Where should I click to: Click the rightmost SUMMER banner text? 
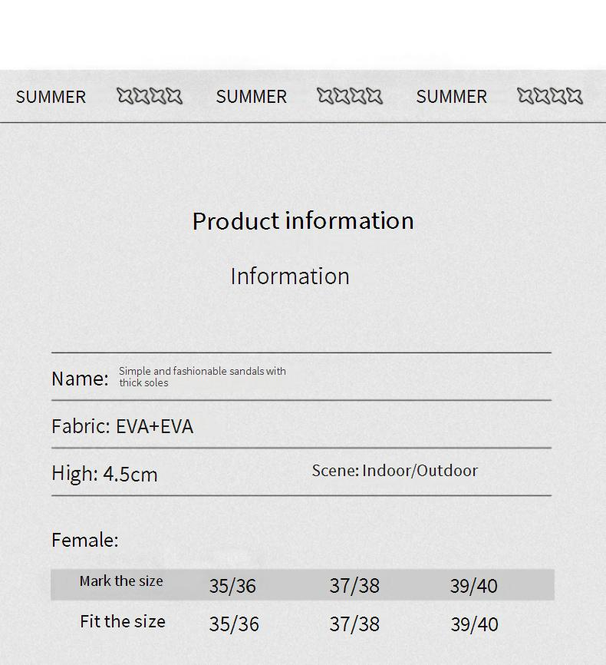(x=451, y=97)
